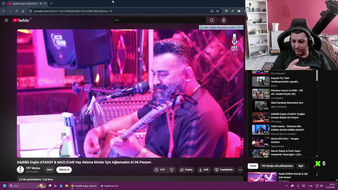Mute the tab via its speaker icon
This screenshot has height=190, width=338.
pyautogui.click(x=41, y=3)
